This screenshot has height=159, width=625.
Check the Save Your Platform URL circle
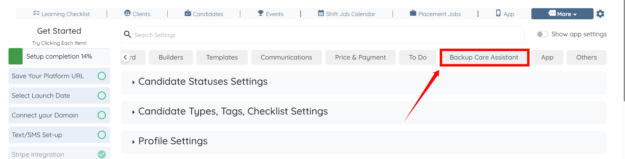point(102,76)
